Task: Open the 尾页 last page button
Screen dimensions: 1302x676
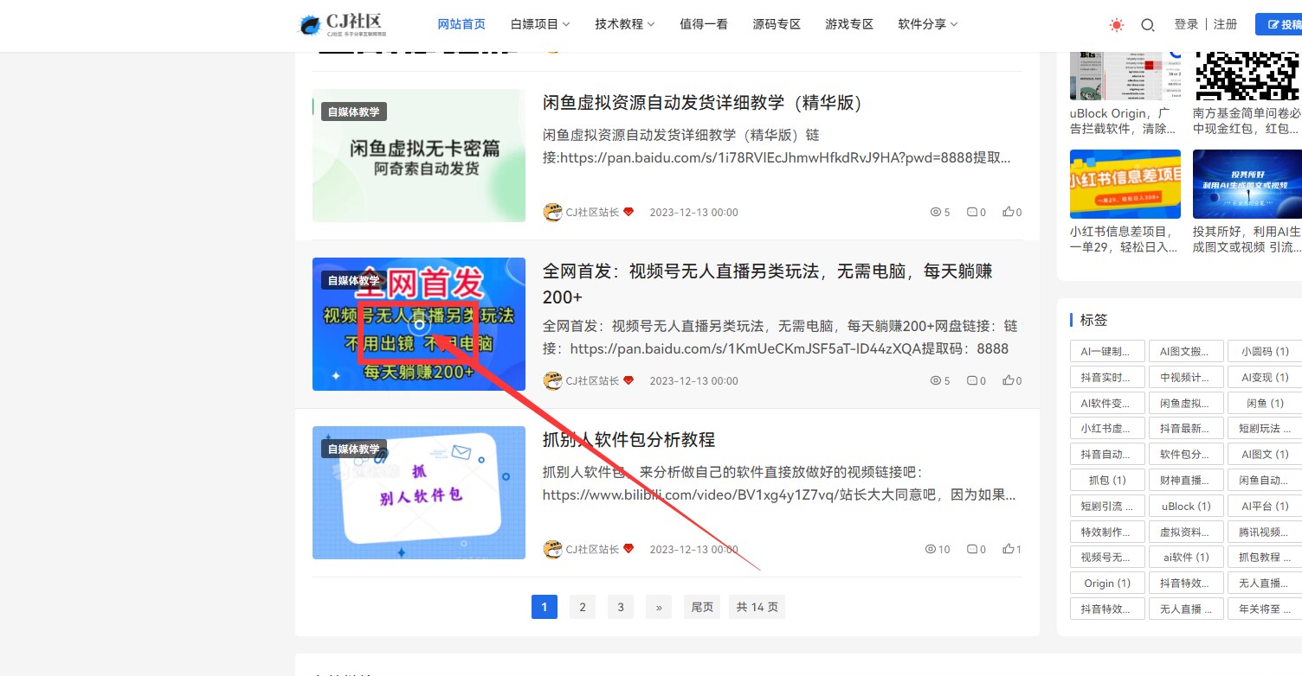Action: (x=701, y=606)
